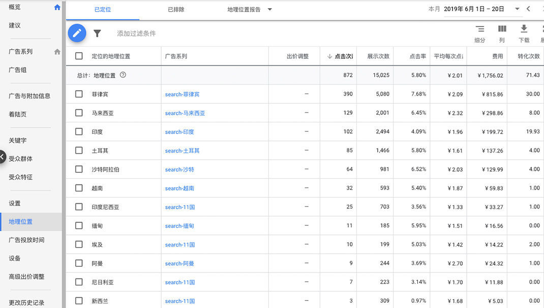Collapse sidebar with left arrow button

pos(3,157)
